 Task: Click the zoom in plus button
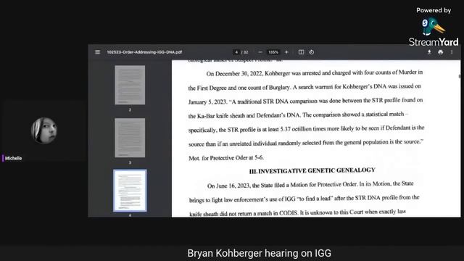coord(286,52)
